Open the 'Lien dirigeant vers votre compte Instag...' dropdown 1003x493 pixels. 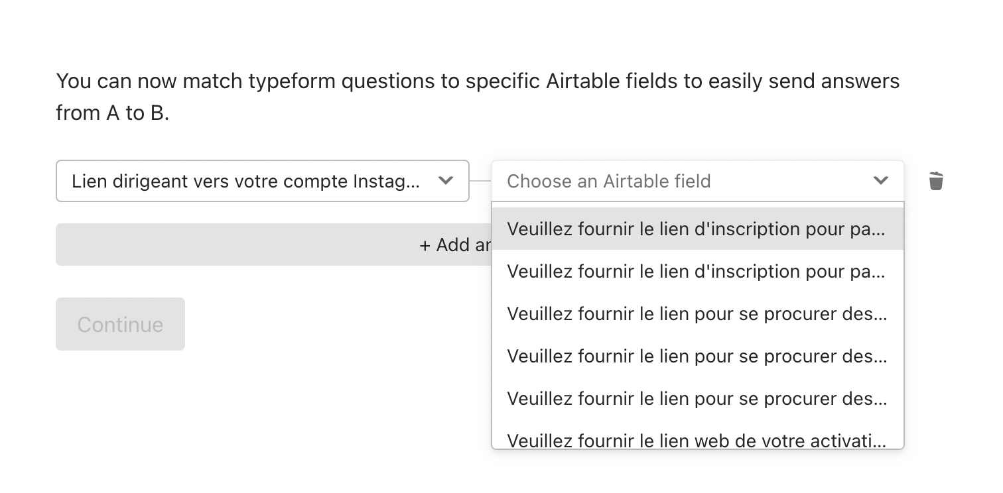[x=263, y=181]
